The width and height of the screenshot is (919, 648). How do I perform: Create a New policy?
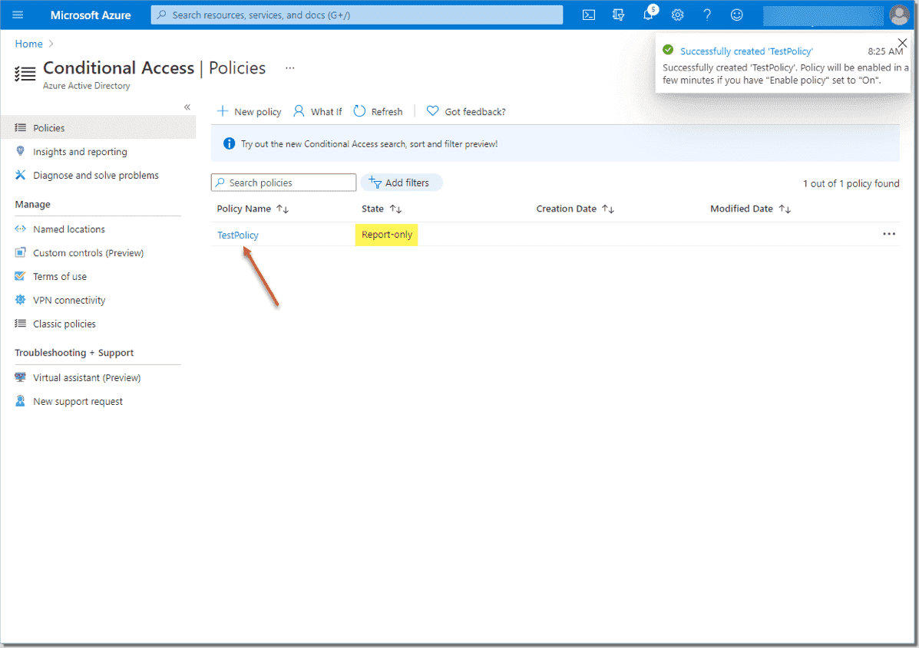tap(249, 111)
